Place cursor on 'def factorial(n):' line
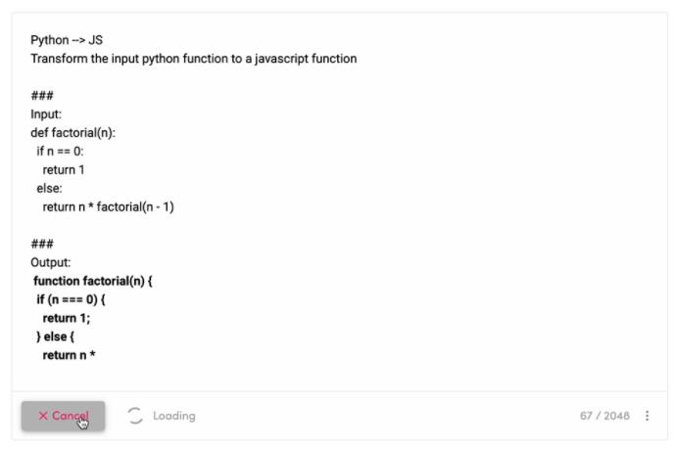The height and width of the screenshot is (449, 674). pos(73,133)
